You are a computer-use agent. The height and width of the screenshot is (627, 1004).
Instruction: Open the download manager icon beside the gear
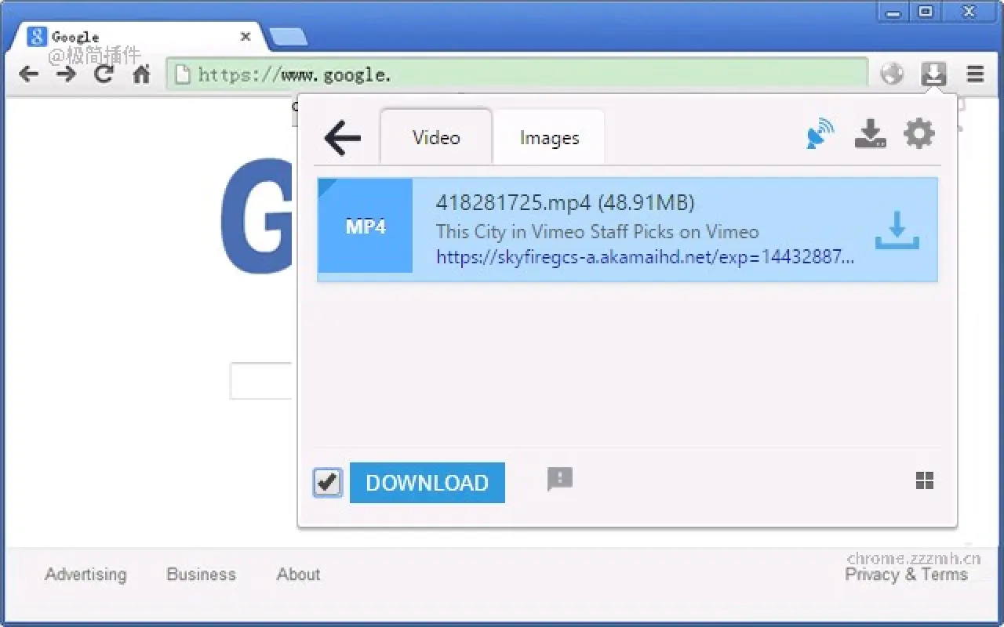[x=870, y=133]
